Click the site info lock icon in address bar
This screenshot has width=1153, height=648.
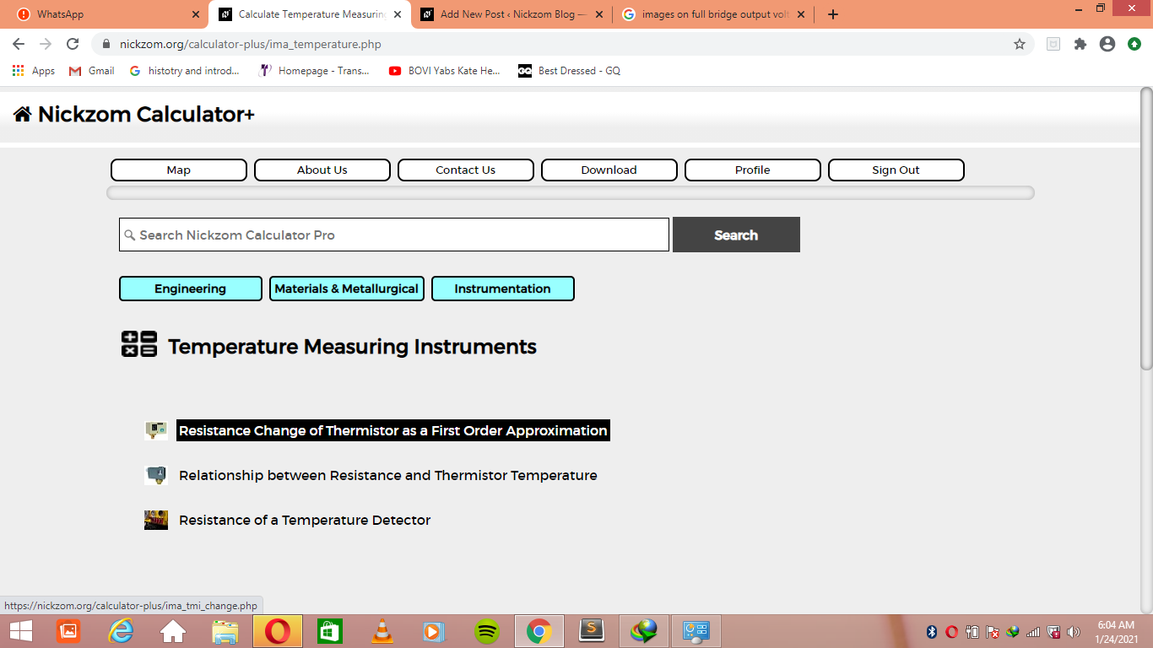coord(106,44)
